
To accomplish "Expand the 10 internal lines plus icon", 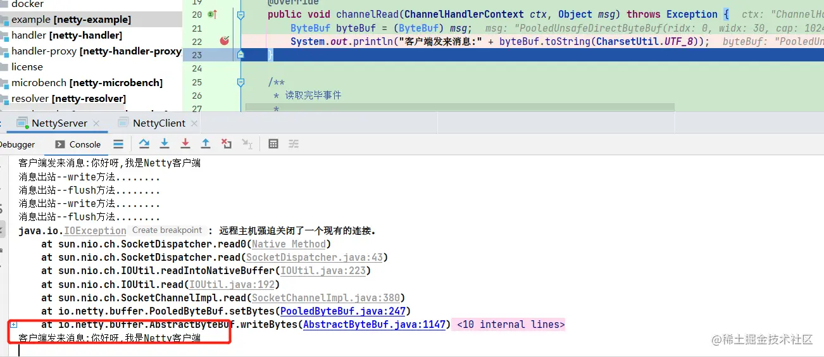I will click(x=13, y=325).
